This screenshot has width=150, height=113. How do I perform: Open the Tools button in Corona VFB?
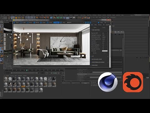[x=50, y=23]
